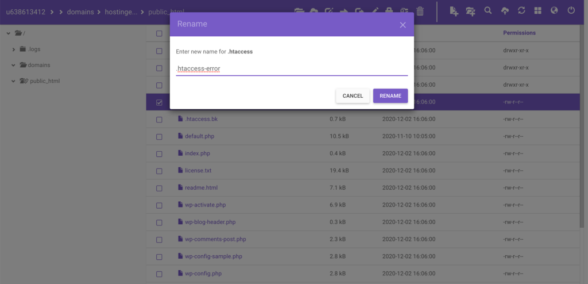This screenshot has height=284, width=588.
Task: Select the .logs label in the tree
Action: [34, 49]
